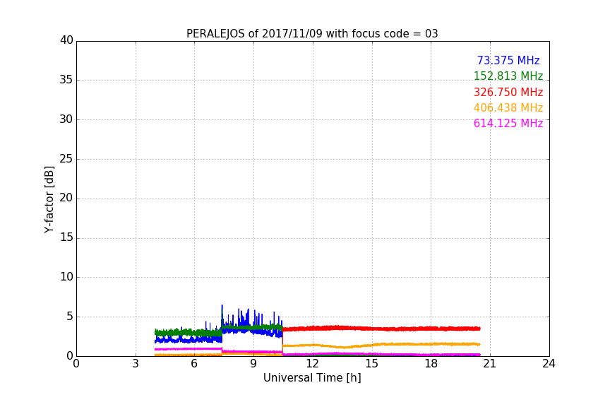The image size is (610, 407).
Task: Select the 73.375 MHz legend label
Action: tap(508, 61)
